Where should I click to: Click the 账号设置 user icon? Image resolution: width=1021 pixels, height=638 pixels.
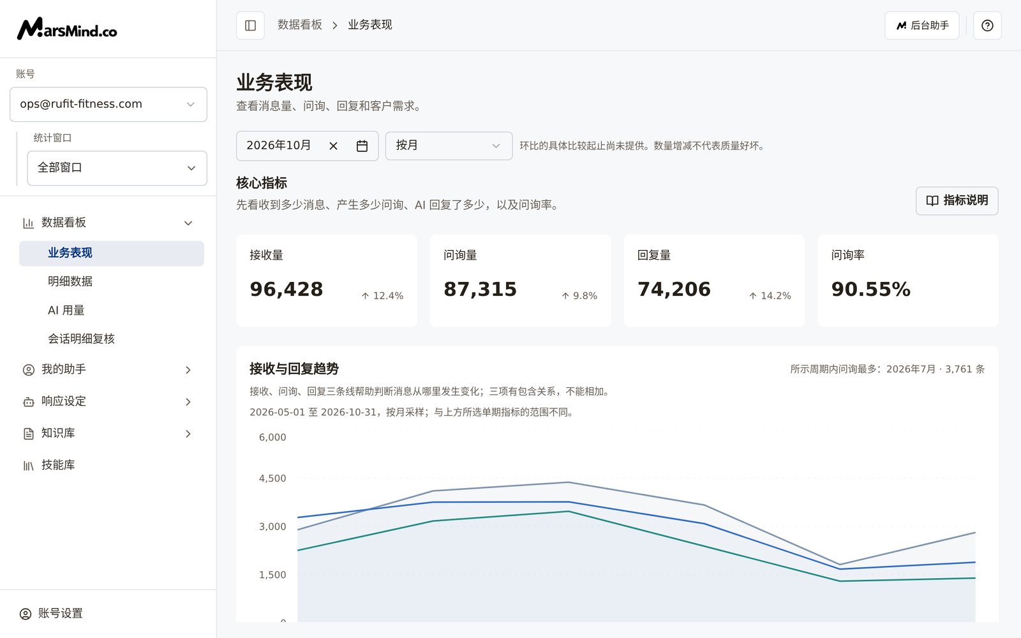(x=26, y=614)
